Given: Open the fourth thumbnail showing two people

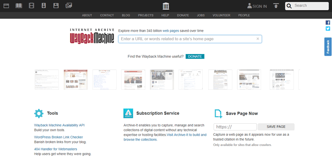Looking at the screenshot, I should coord(133,79).
